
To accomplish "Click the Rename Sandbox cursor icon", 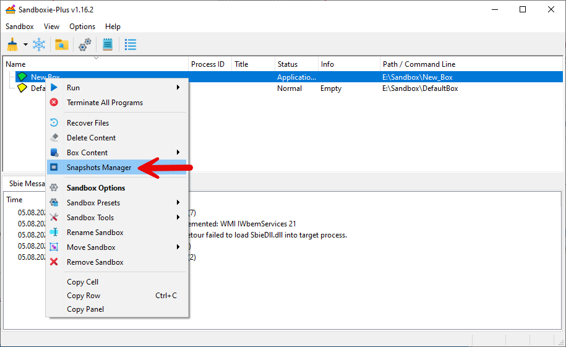I will coord(54,232).
